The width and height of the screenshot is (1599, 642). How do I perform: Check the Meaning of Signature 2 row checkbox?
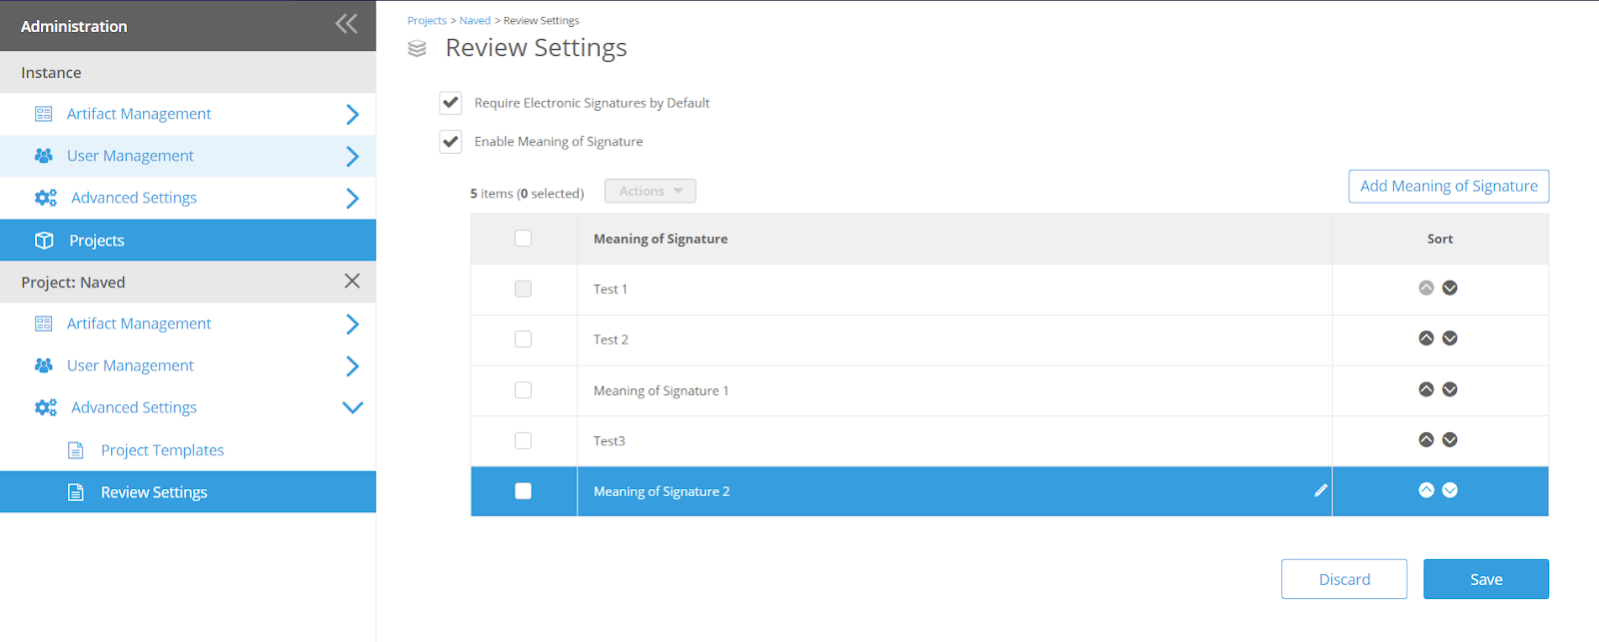(523, 491)
